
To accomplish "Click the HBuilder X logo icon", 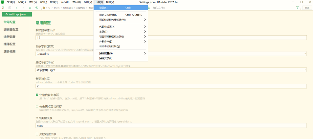I will pyautogui.click(x=3, y=2).
